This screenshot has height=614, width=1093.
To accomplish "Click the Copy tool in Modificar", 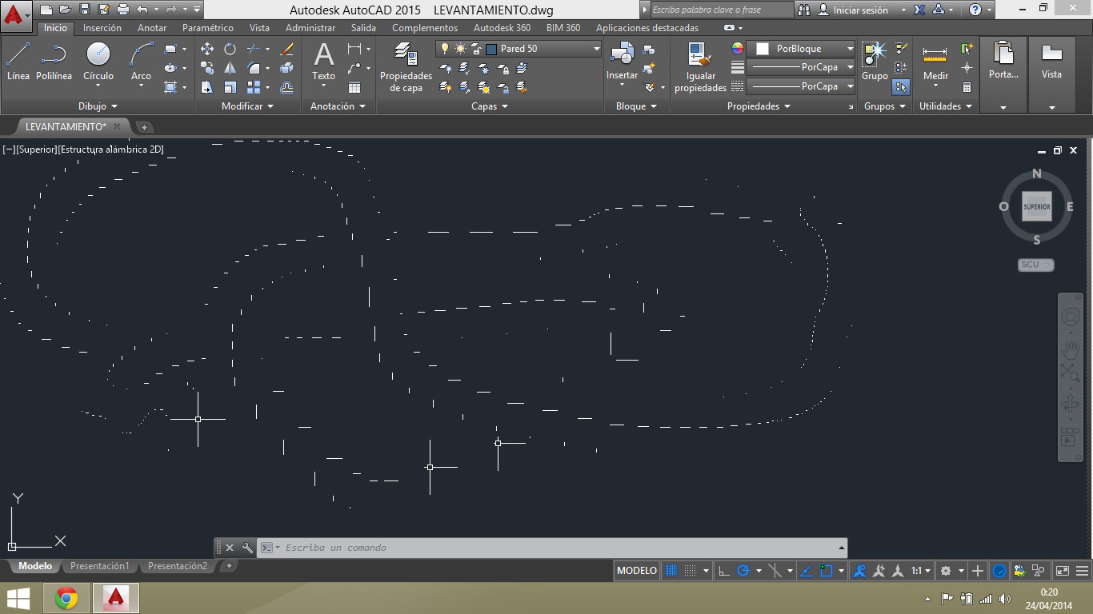I will [207, 68].
